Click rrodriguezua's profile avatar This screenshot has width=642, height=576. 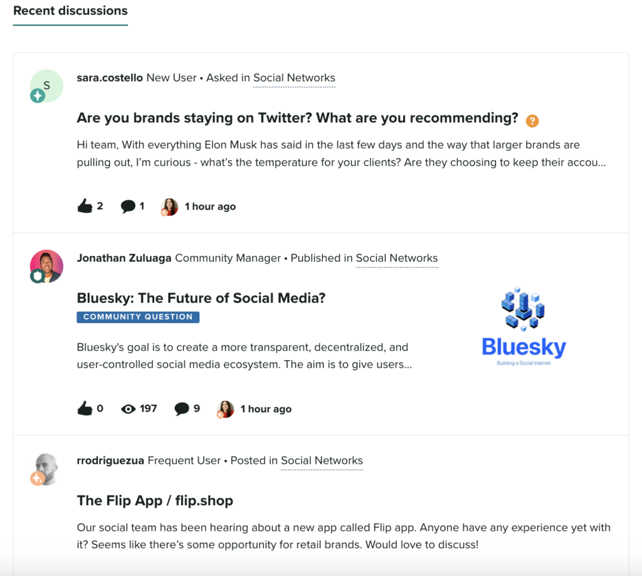[45, 469]
